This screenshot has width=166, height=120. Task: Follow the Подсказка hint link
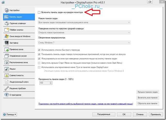pyautogui.click(x=86, y=104)
